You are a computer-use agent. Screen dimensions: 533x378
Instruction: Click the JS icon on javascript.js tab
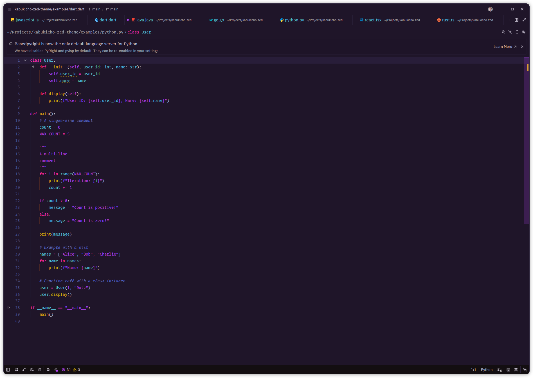click(12, 20)
